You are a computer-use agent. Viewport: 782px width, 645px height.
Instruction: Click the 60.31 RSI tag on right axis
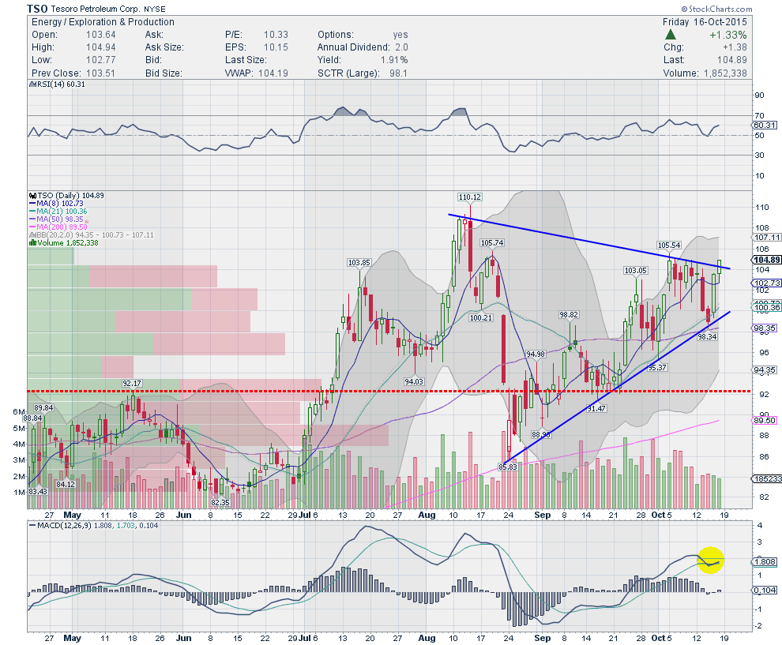tap(764, 125)
